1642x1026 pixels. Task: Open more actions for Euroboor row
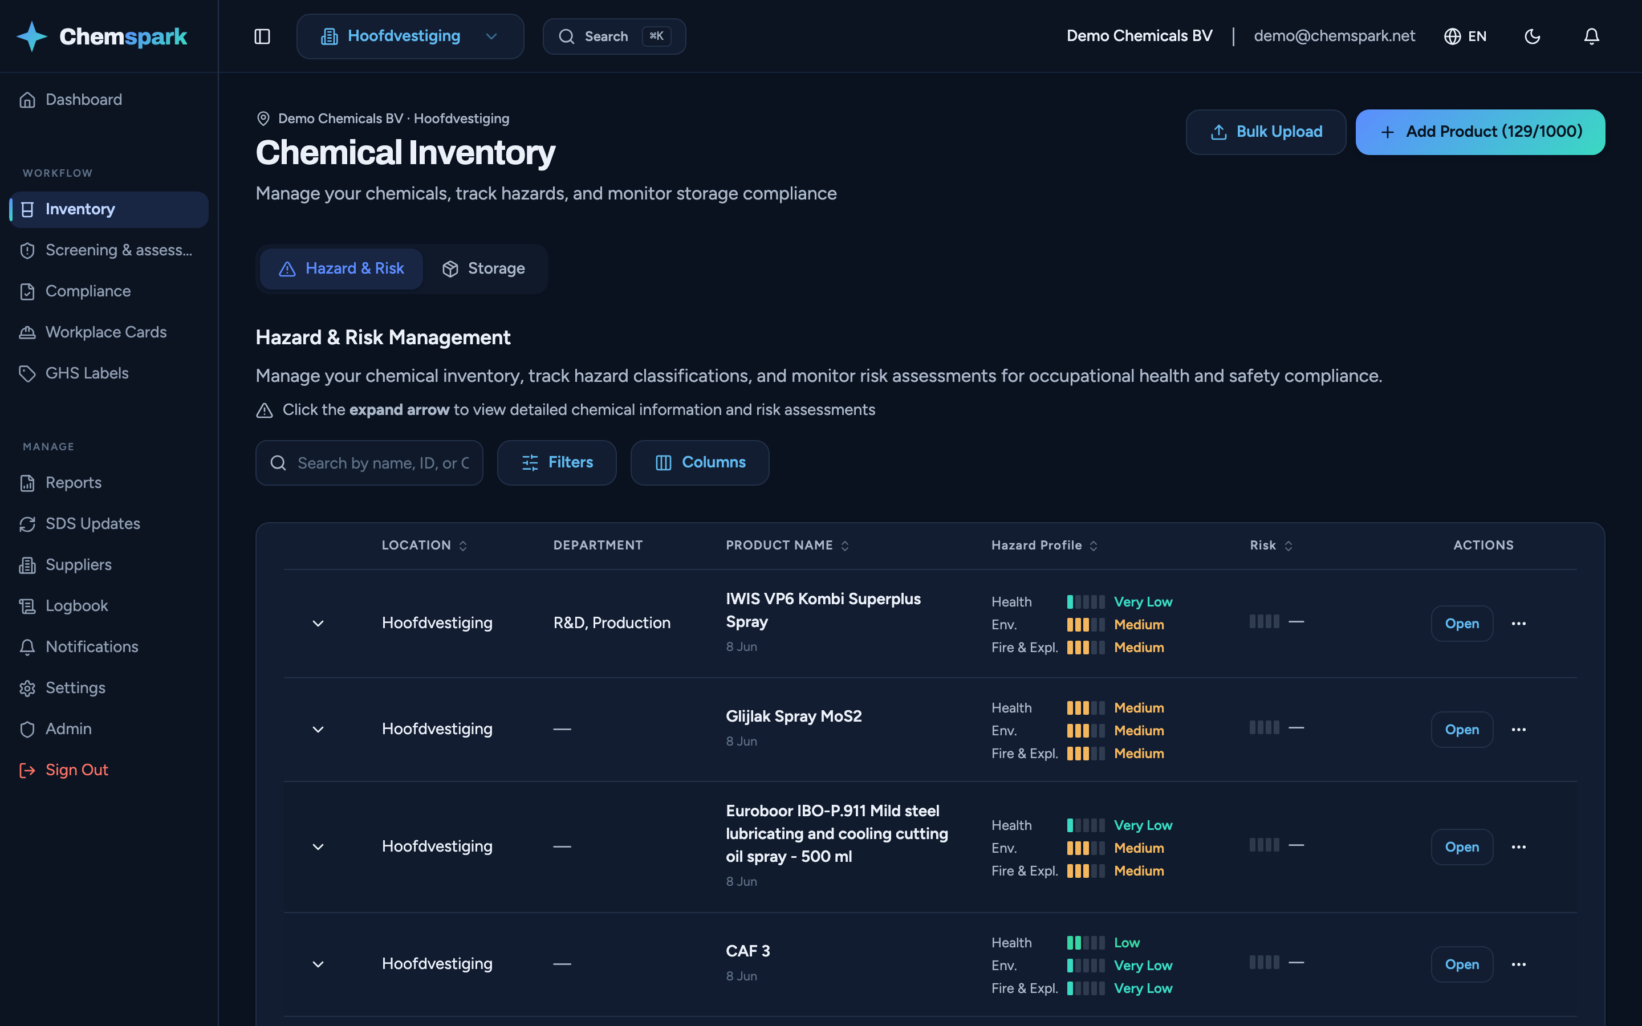(1518, 847)
